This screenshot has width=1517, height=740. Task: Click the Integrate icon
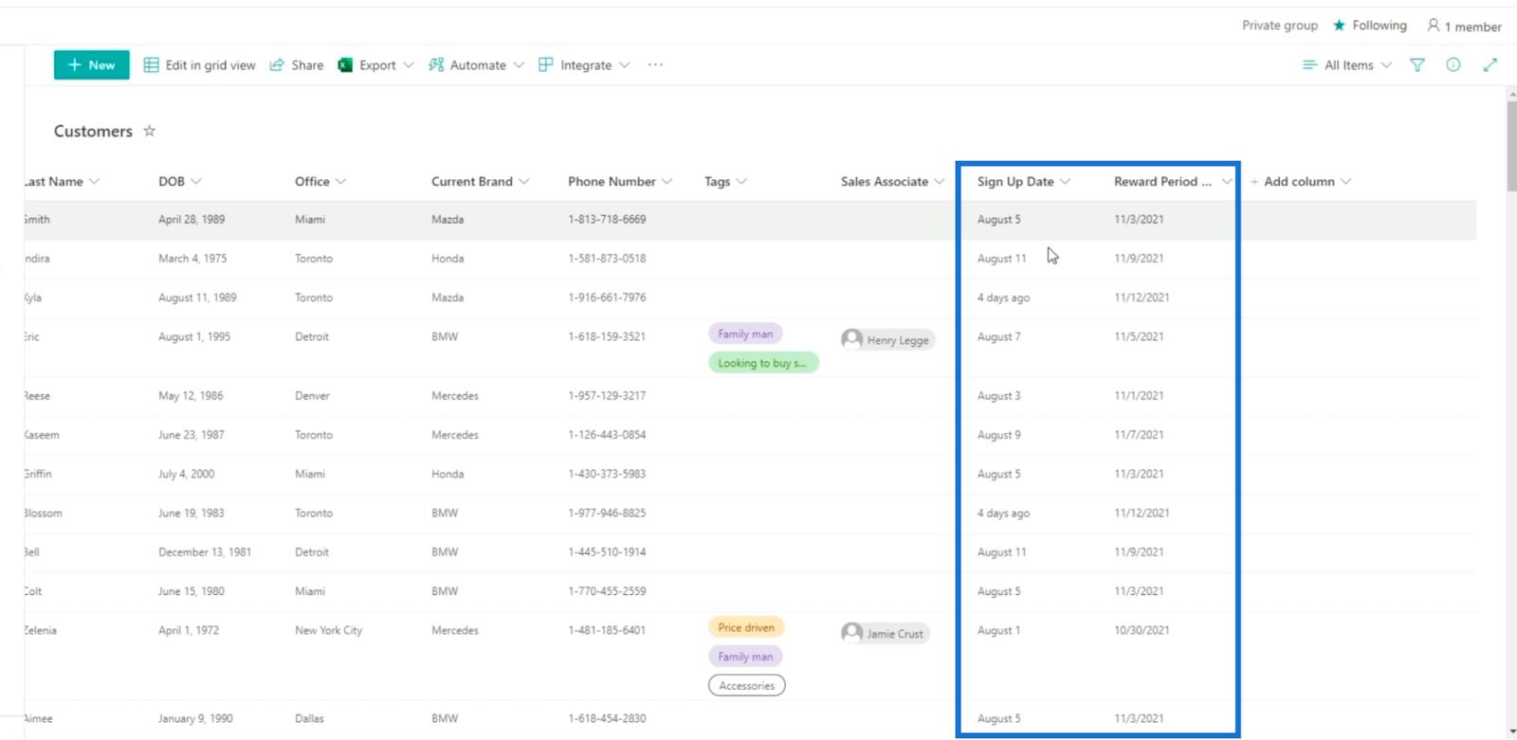[x=546, y=65]
